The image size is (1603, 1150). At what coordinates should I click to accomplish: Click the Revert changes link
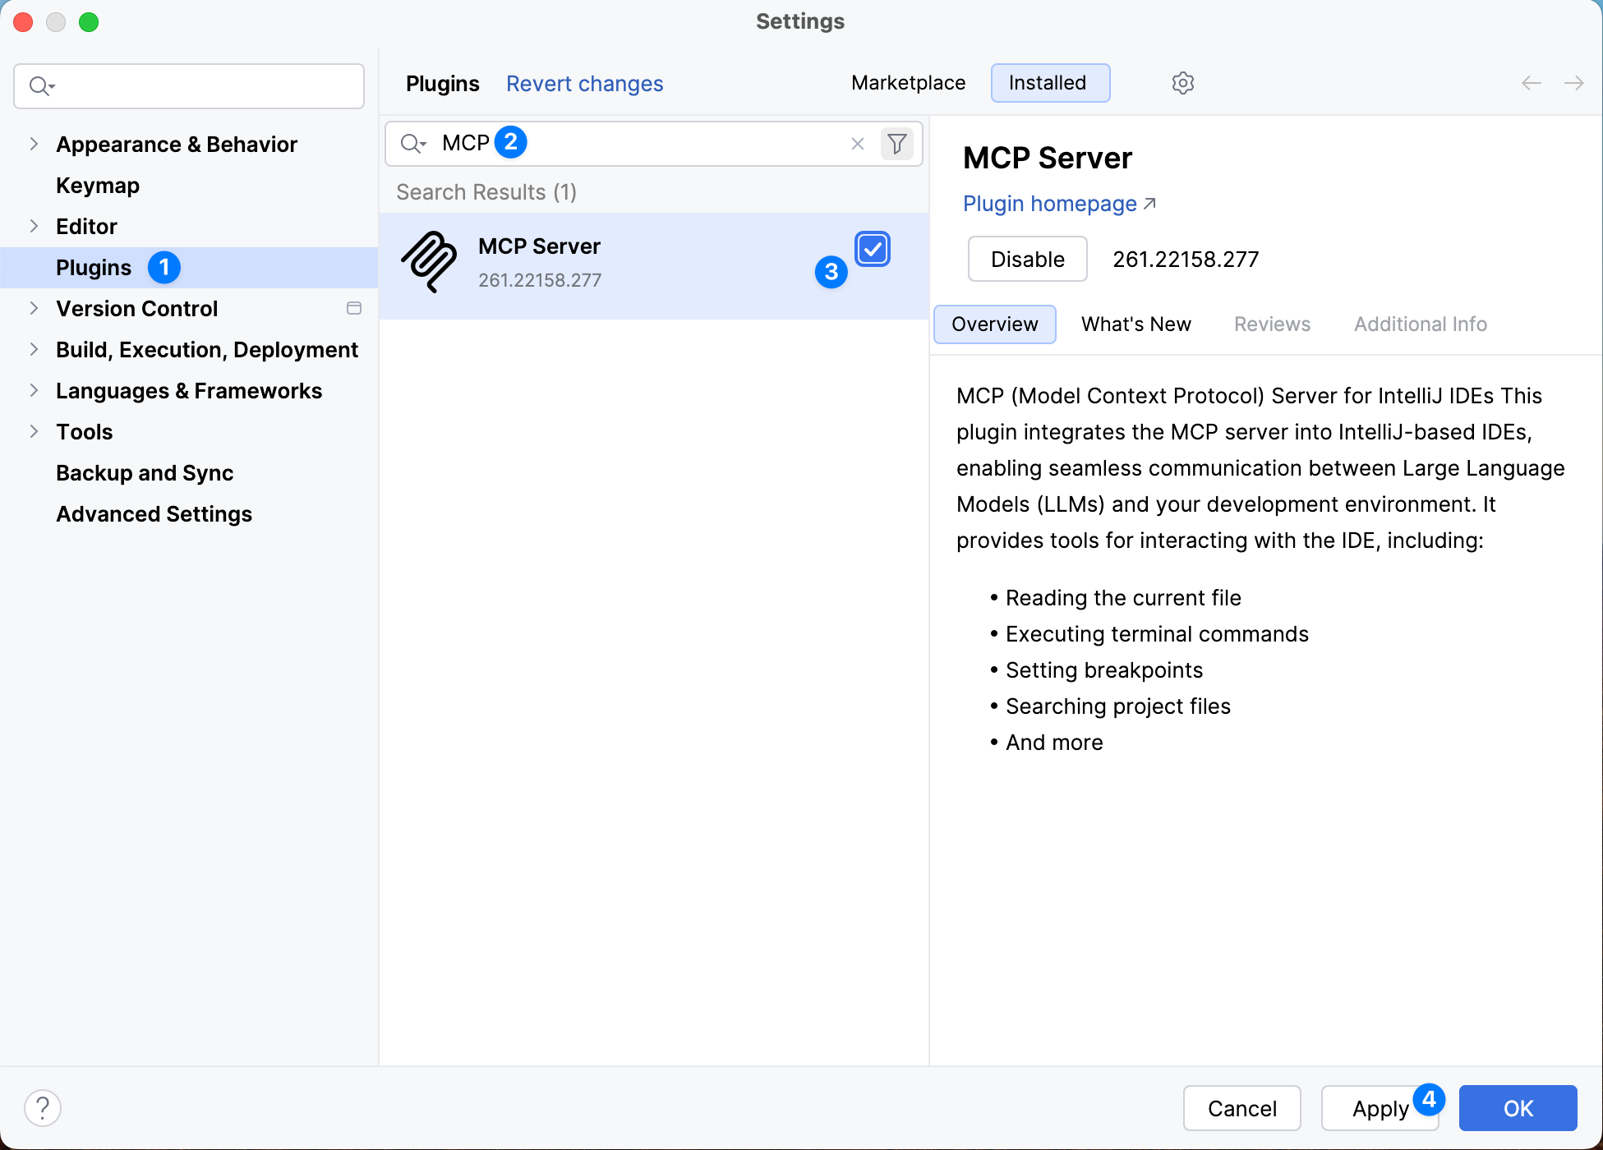[584, 83]
